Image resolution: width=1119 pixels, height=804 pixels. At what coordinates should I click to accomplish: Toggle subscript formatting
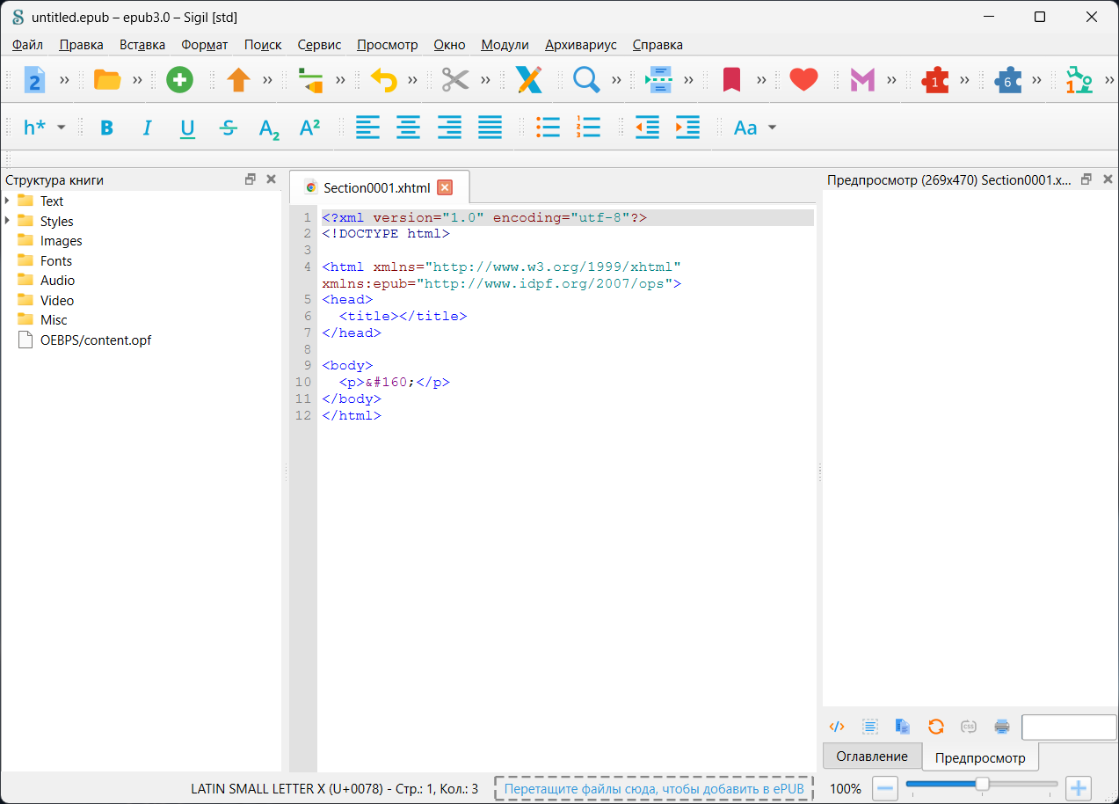pos(269,128)
